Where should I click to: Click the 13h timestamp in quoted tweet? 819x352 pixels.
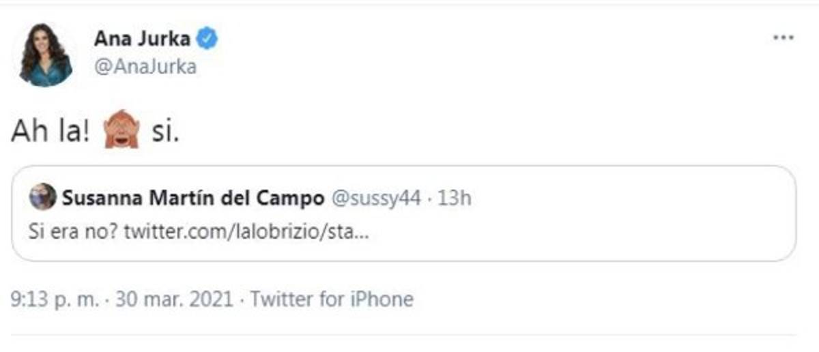click(455, 199)
